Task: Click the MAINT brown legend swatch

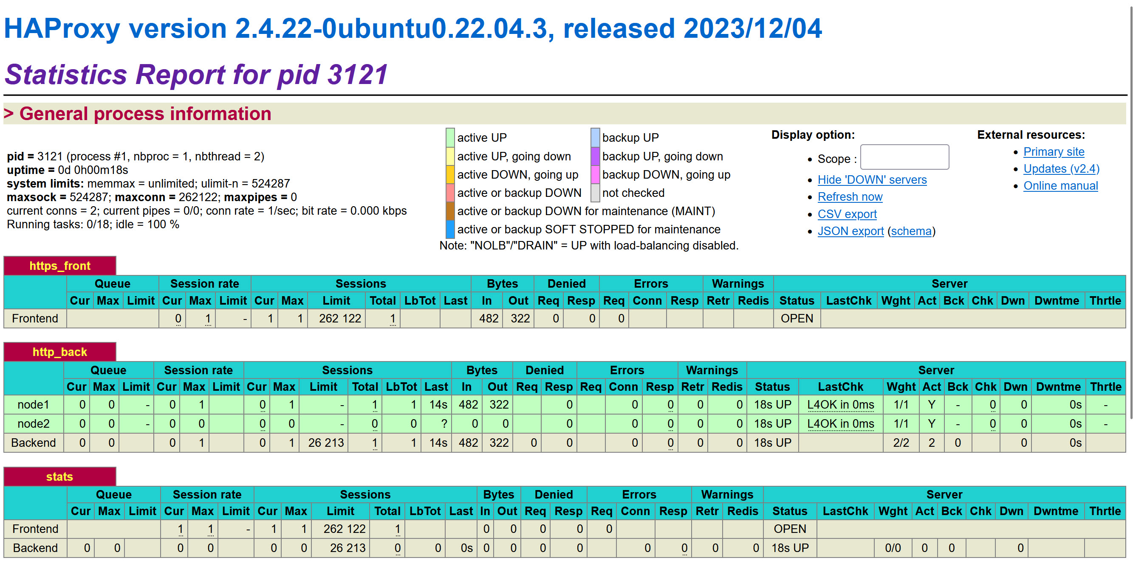Action: [x=450, y=211]
